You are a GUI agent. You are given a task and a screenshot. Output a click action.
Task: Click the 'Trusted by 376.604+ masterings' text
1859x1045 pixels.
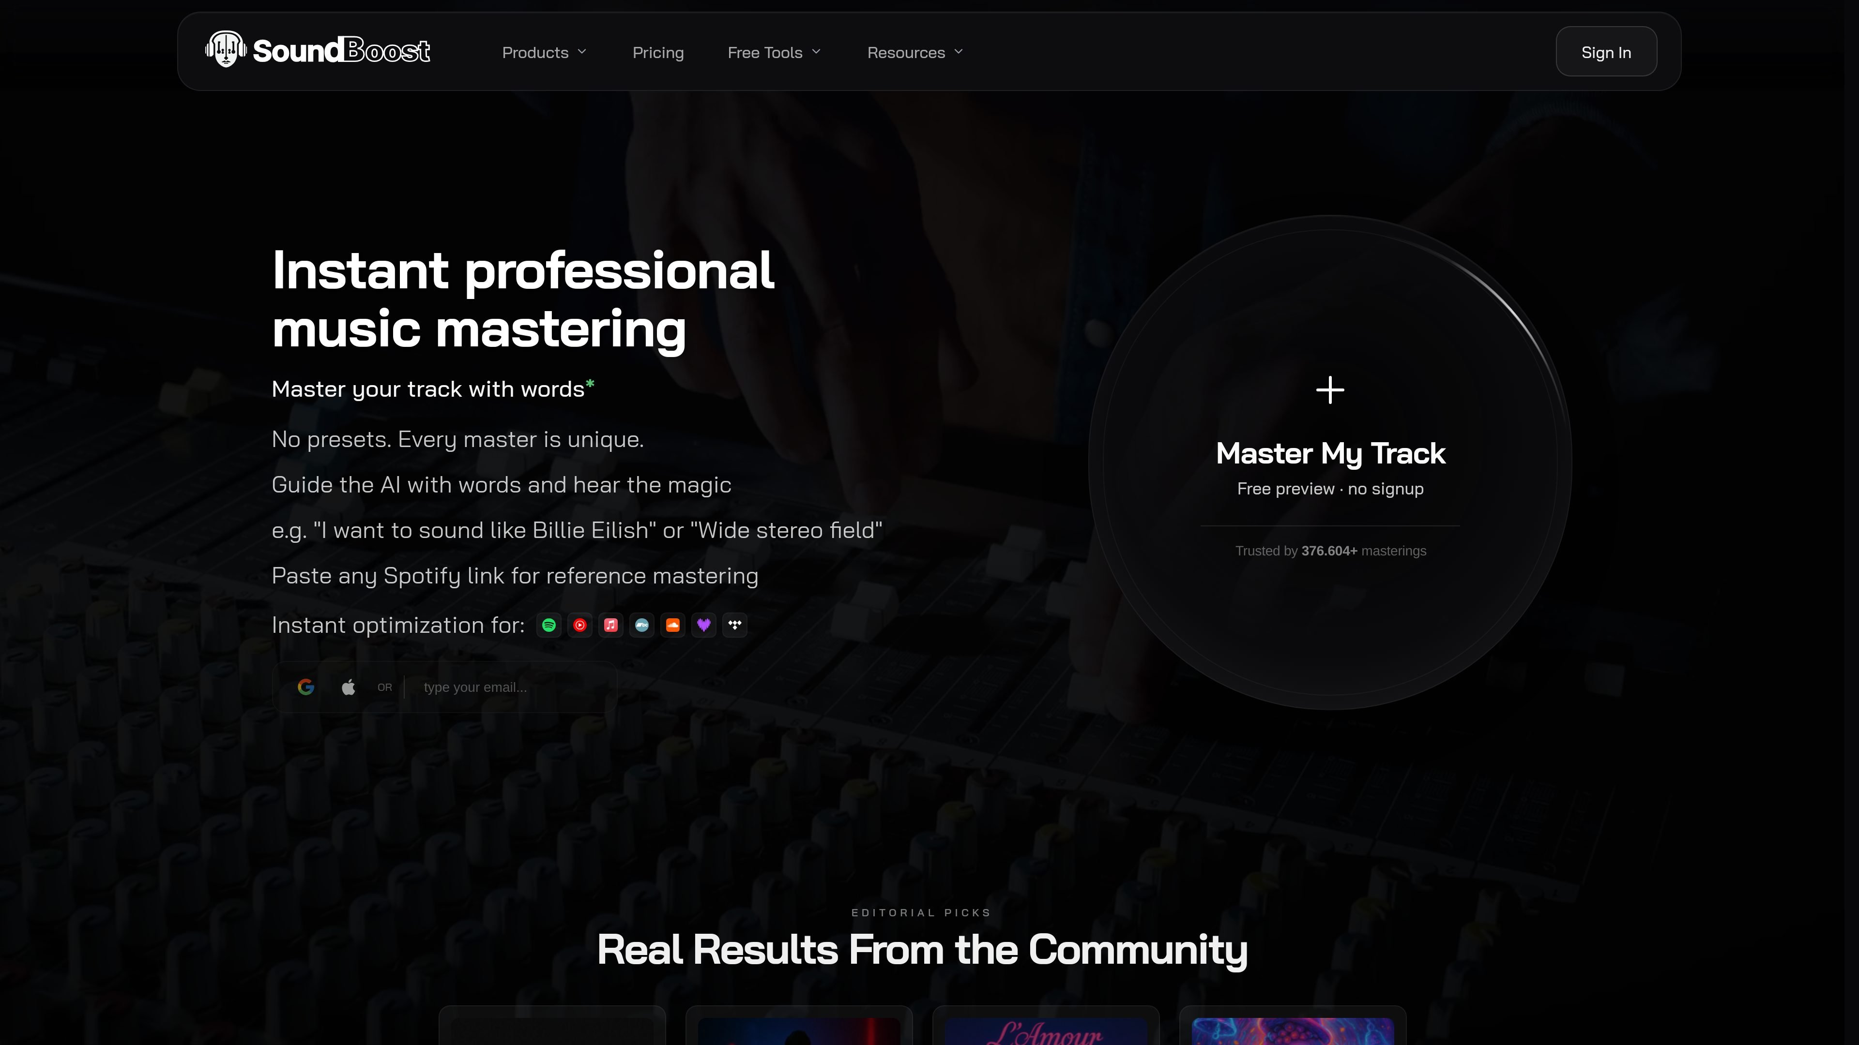click(1331, 551)
